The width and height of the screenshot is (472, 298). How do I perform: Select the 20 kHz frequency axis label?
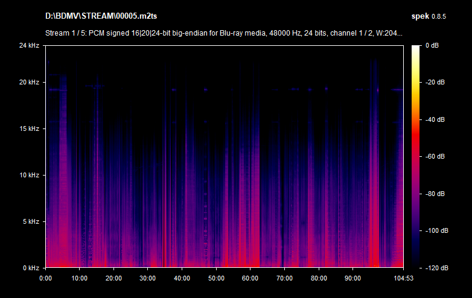(29, 83)
